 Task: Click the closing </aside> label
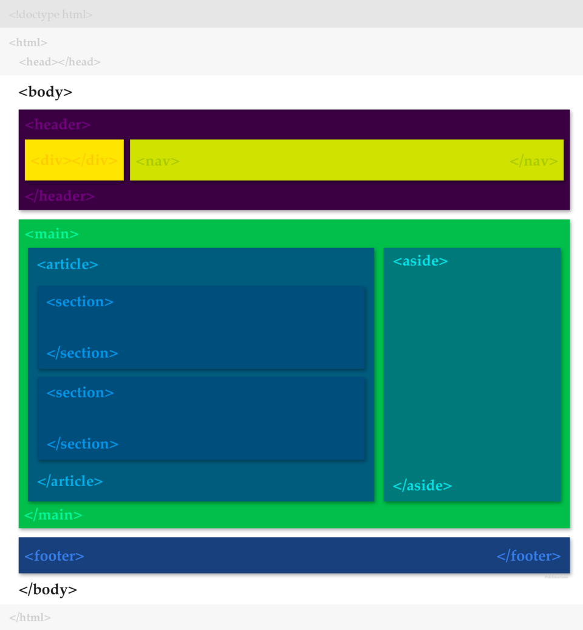click(423, 485)
